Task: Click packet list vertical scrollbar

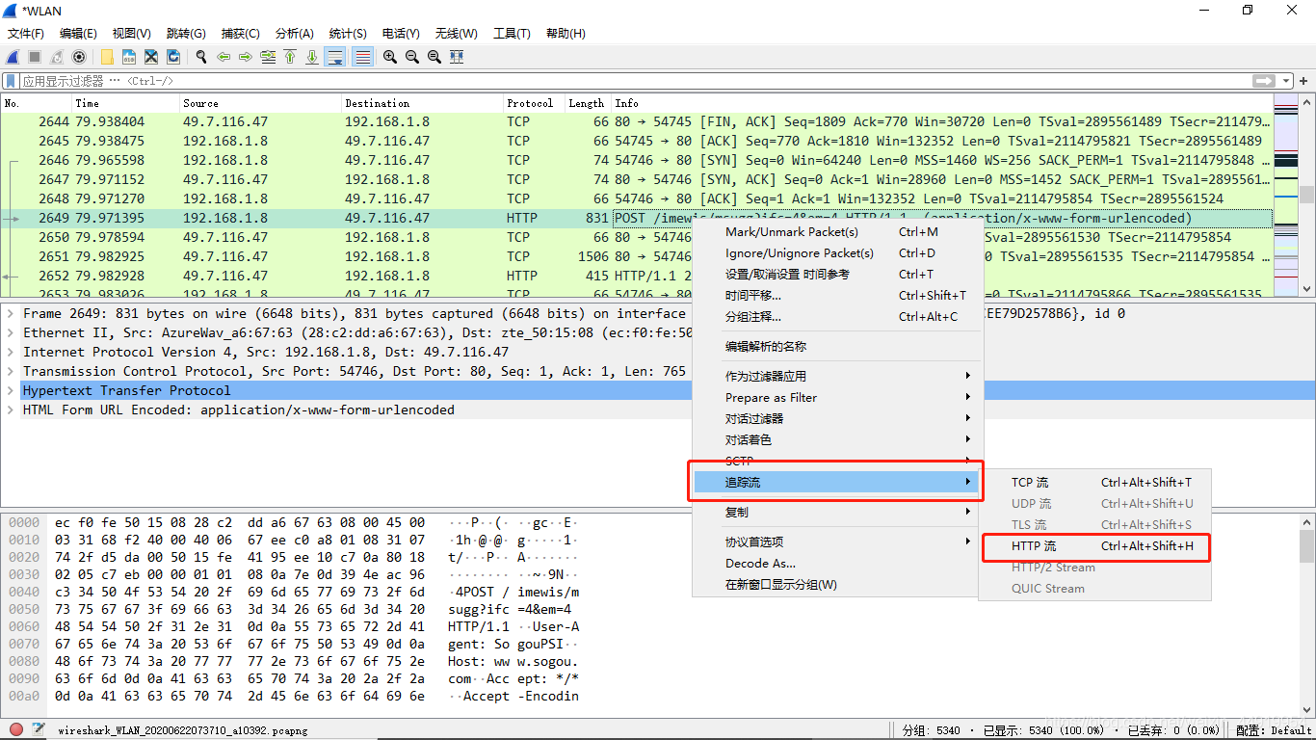Action: point(1307,196)
